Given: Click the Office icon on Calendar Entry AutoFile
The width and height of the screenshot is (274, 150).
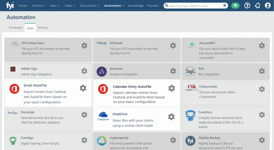Looking at the screenshot, I should pos(103,89).
